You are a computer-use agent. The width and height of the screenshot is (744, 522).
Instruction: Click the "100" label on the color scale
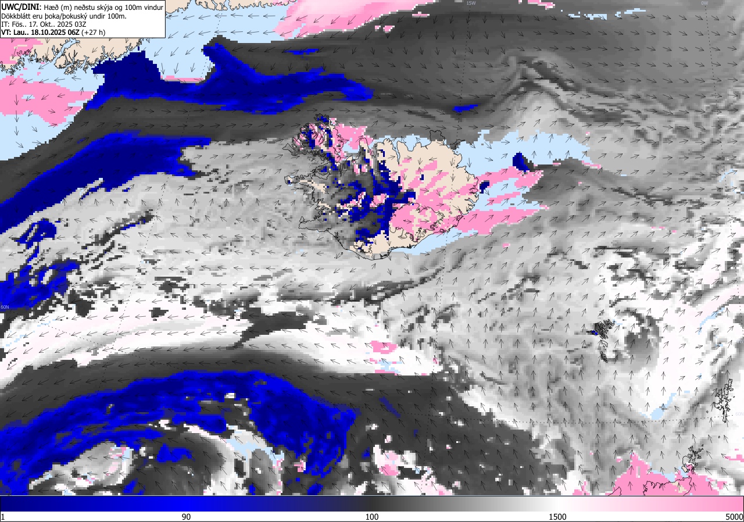pos(372,517)
